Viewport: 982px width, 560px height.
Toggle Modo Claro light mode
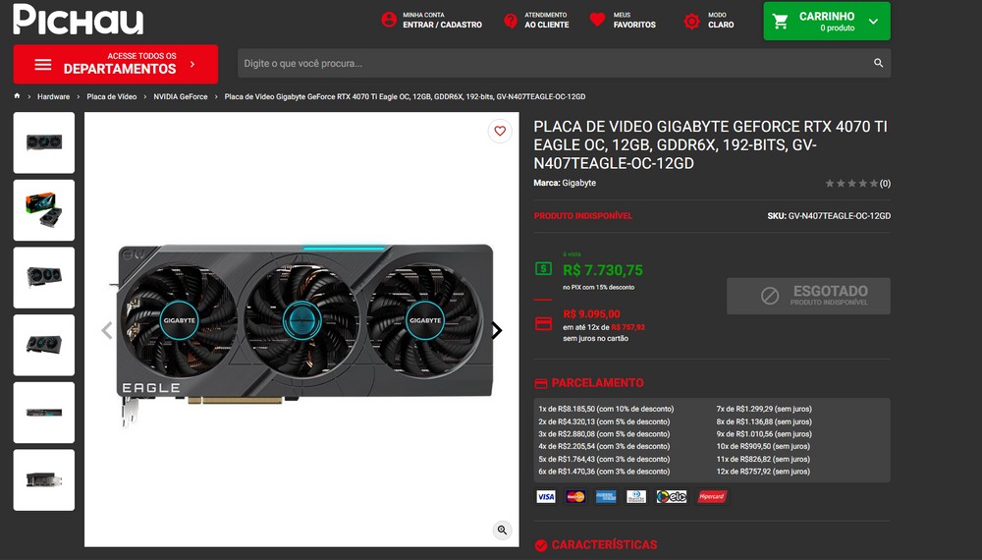coord(709,20)
